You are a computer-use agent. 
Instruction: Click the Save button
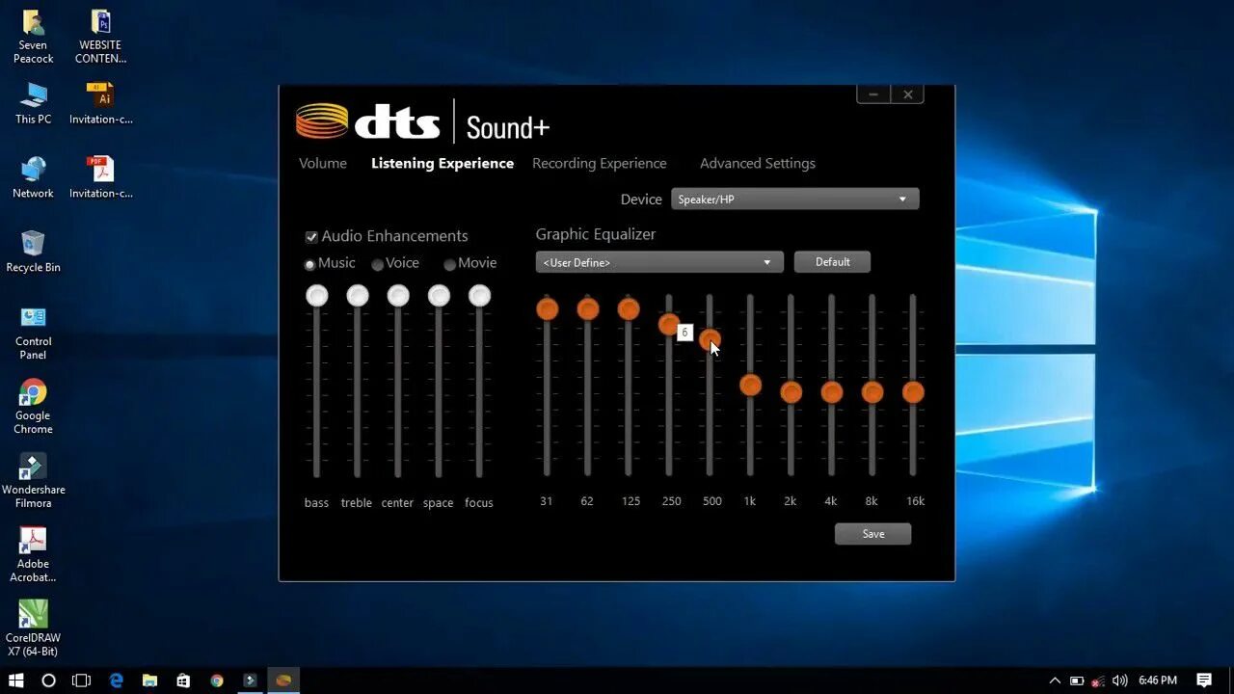872,534
